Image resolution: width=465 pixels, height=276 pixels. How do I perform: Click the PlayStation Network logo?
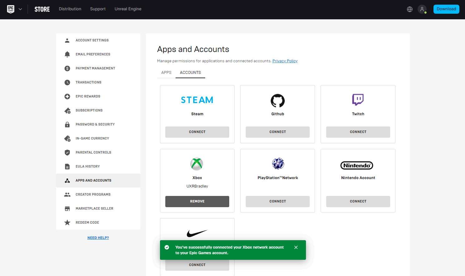click(278, 164)
